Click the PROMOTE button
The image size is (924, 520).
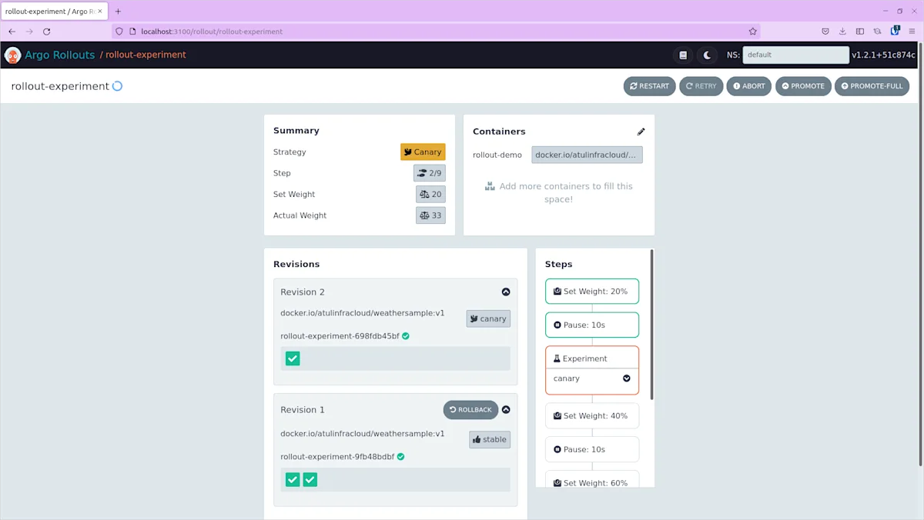coord(803,86)
